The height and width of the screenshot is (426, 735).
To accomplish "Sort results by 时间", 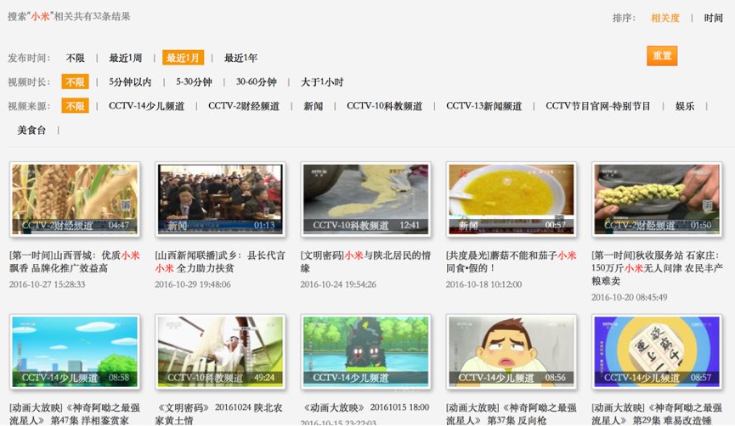I will pos(714,18).
